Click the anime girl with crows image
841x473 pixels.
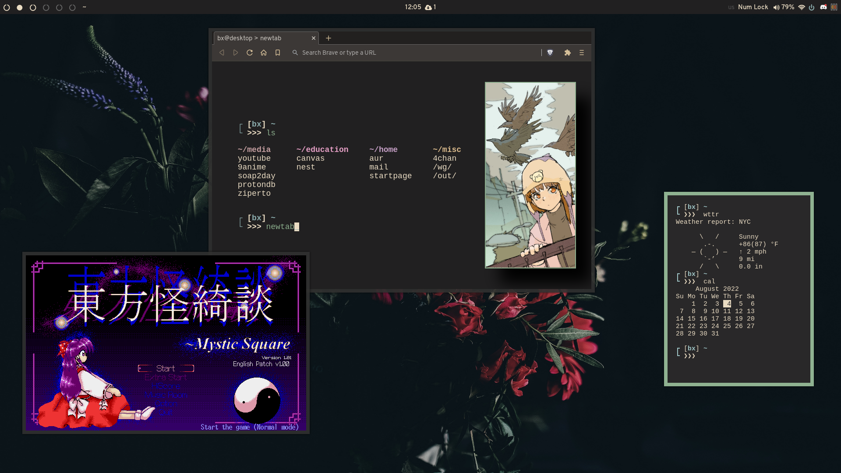(x=530, y=175)
